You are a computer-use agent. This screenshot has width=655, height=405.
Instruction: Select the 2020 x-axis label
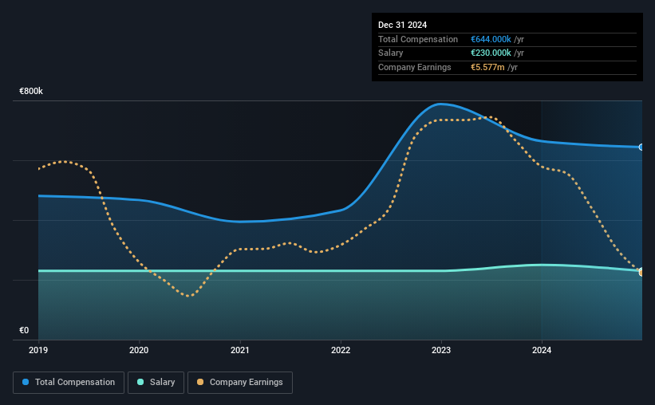point(139,350)
